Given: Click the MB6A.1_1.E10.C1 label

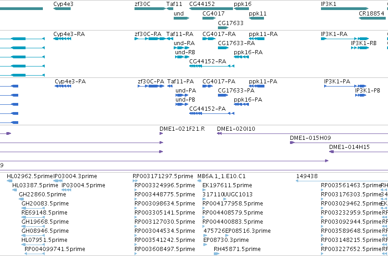Looking at the screenshot, I should click(x=222, y=176).
